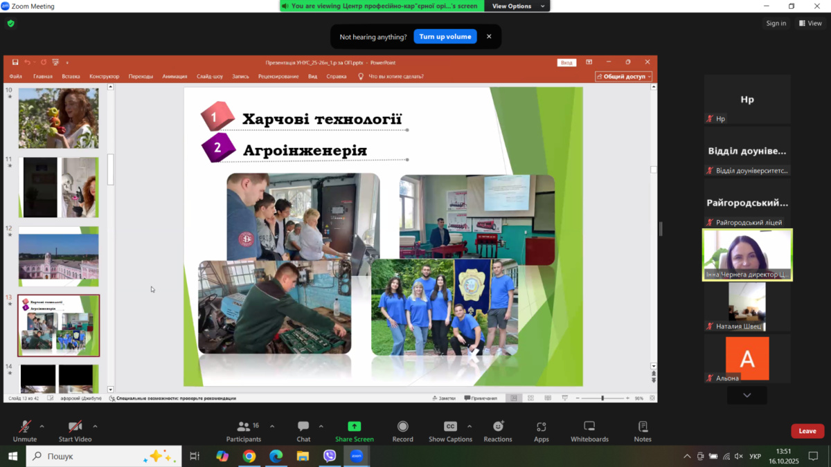Expand audio options arrow beside Unmute
Image resolution: width=831 pixels, height=467 pixels.
coord(42,426)
